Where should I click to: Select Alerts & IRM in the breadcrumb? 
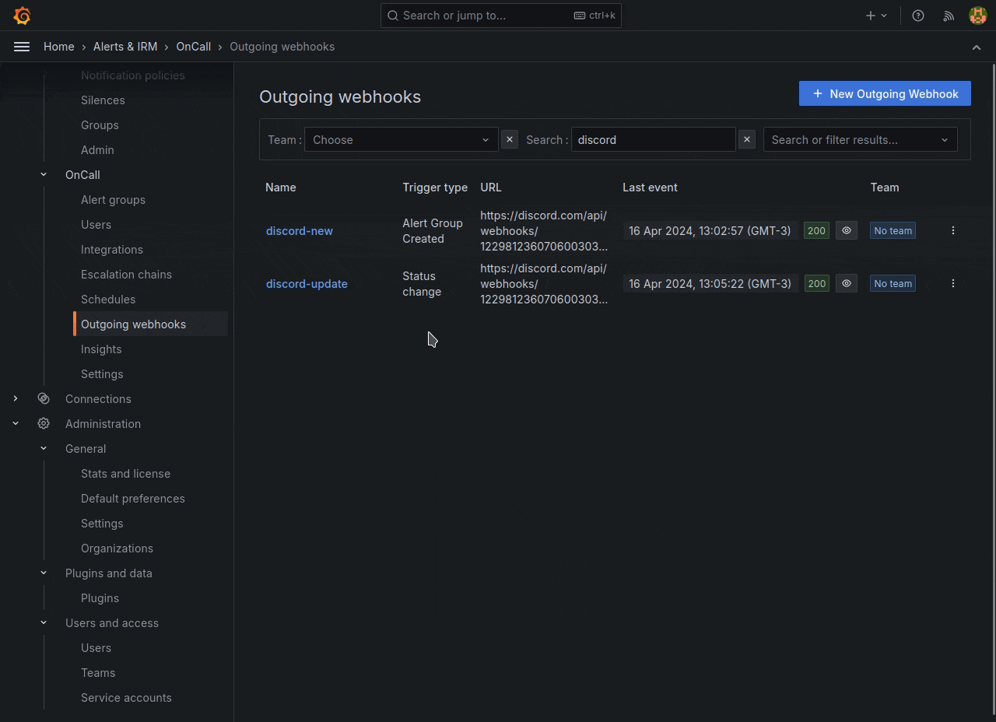click(124, 46)
